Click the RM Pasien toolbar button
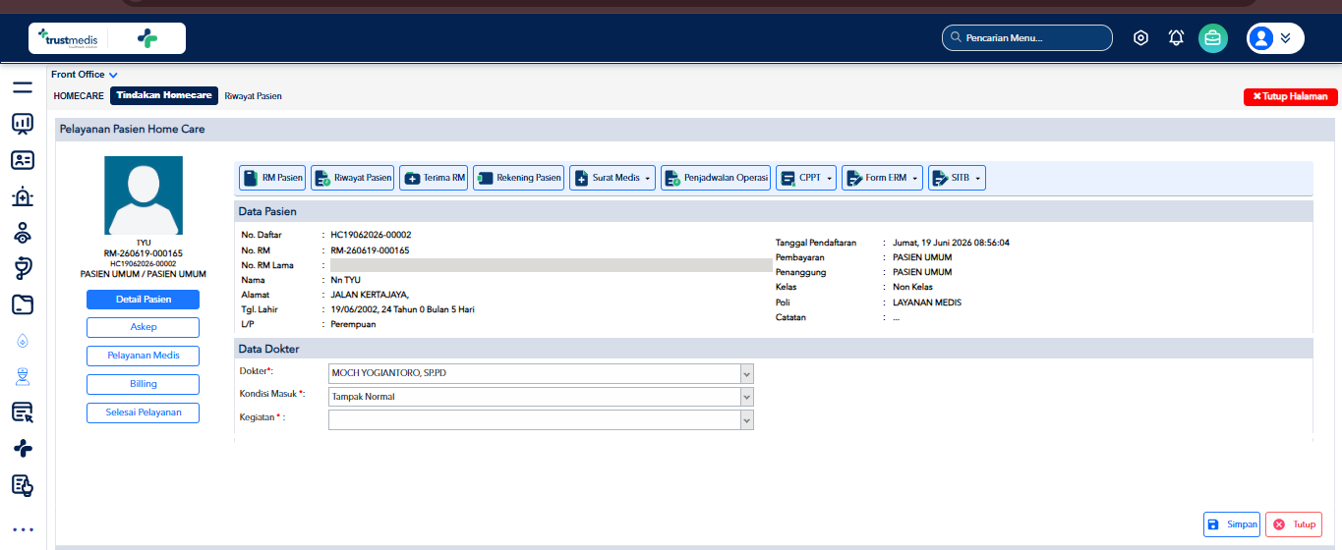 (x=272, y=178)
